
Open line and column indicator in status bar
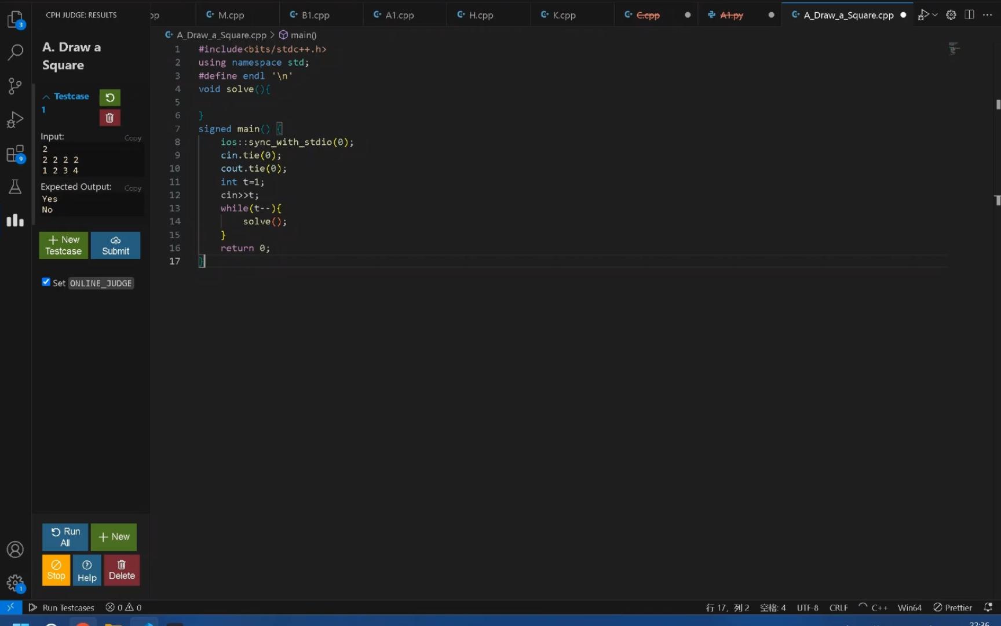pyautogui.click(x=728, y=607)
